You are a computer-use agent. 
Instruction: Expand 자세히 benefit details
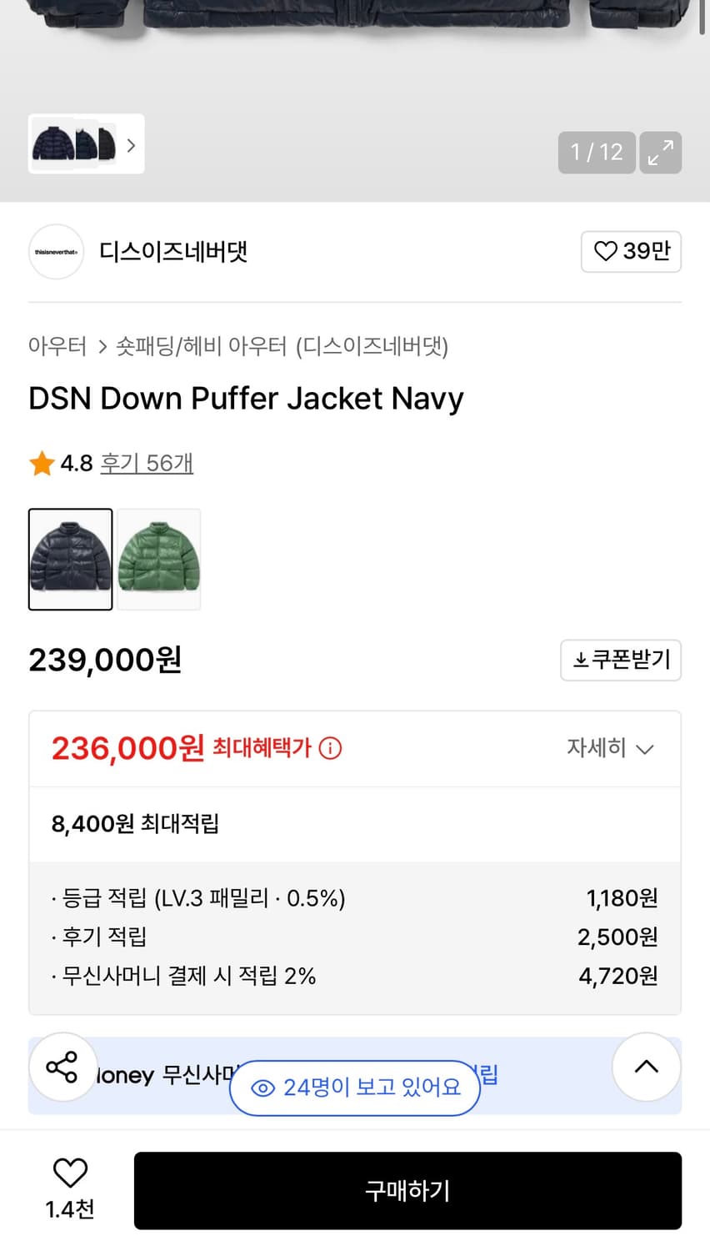click(x=610, y=748)
